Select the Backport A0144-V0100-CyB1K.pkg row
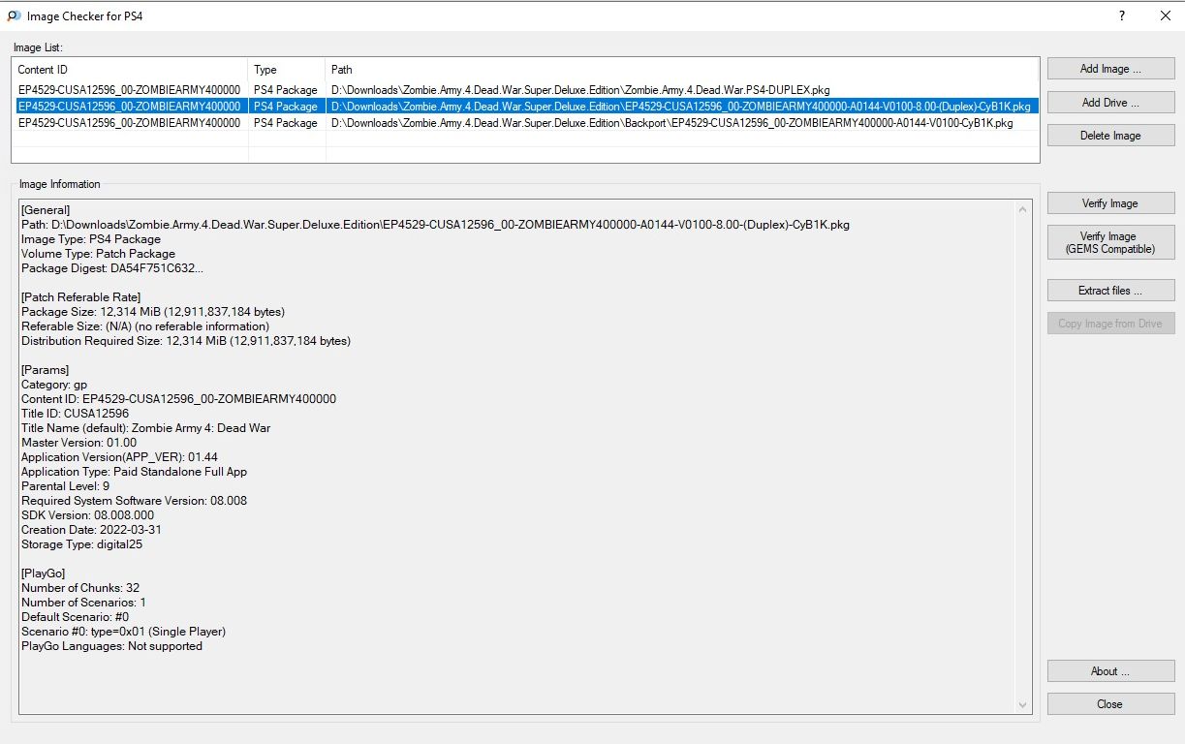 (x=525, y=123)
